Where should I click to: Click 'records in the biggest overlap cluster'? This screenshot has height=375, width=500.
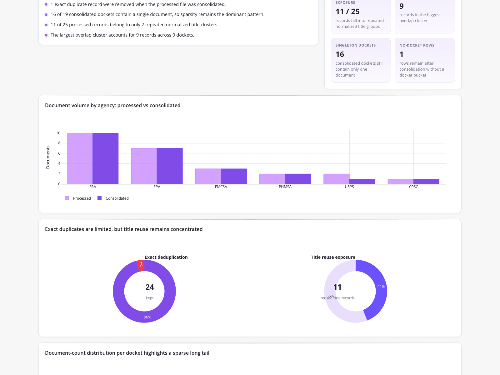[420, 18]
